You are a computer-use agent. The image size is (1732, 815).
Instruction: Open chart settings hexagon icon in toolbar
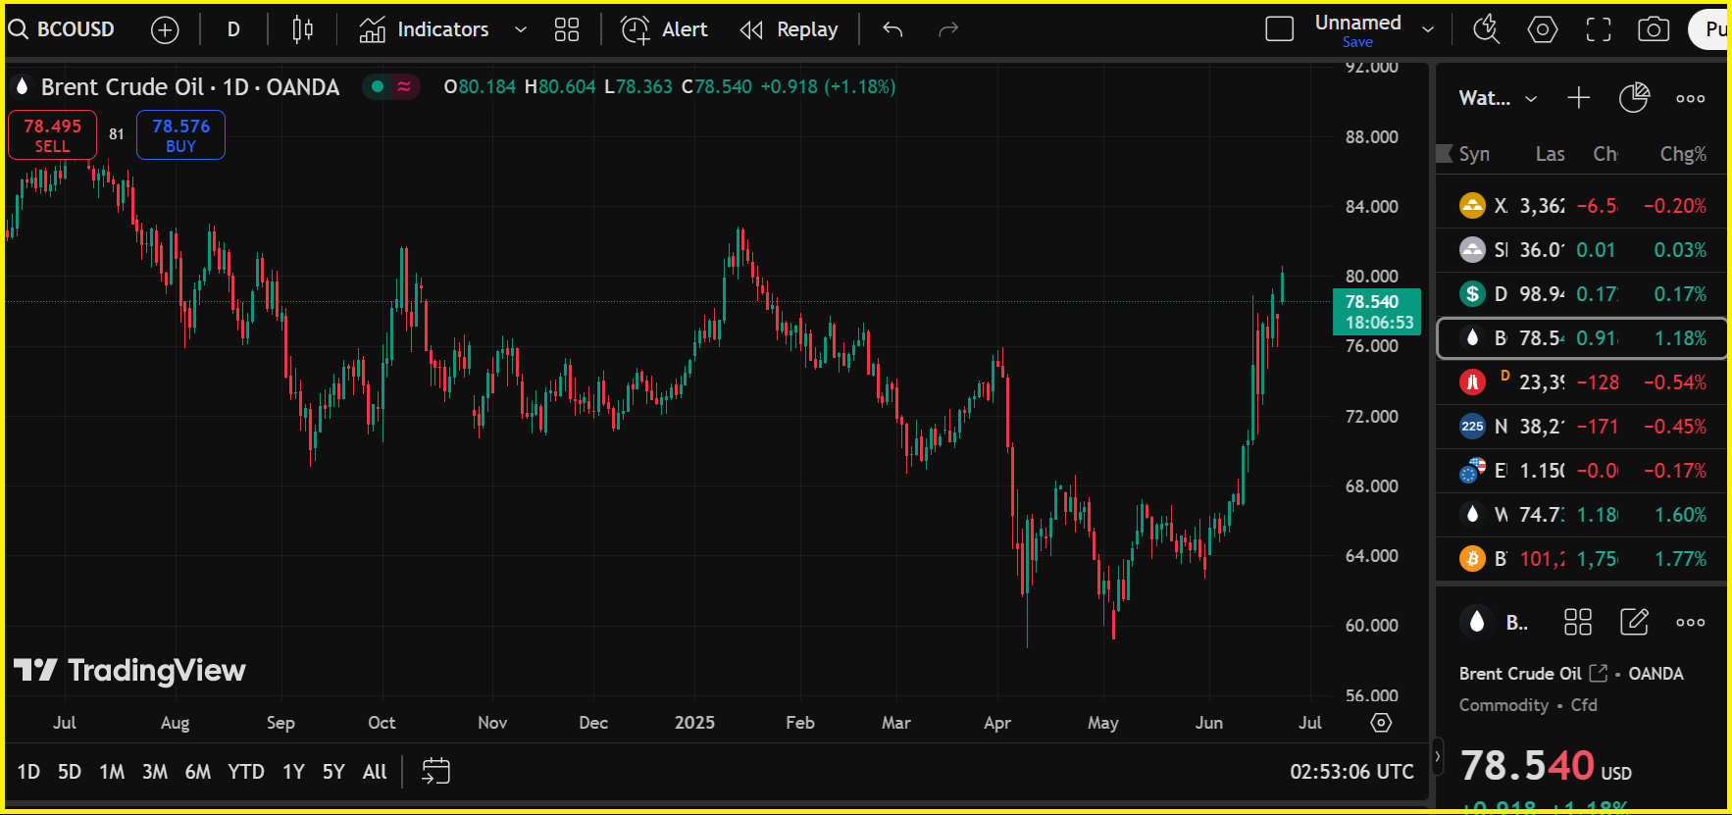(1542, 30)
